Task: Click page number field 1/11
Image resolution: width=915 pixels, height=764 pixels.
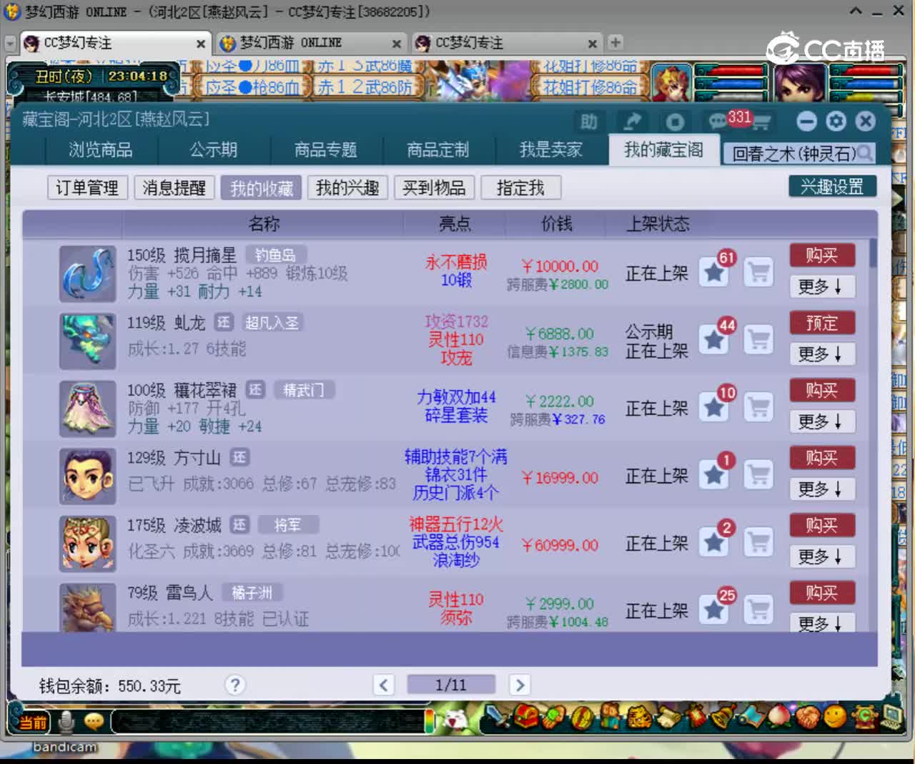Action: 451,685
